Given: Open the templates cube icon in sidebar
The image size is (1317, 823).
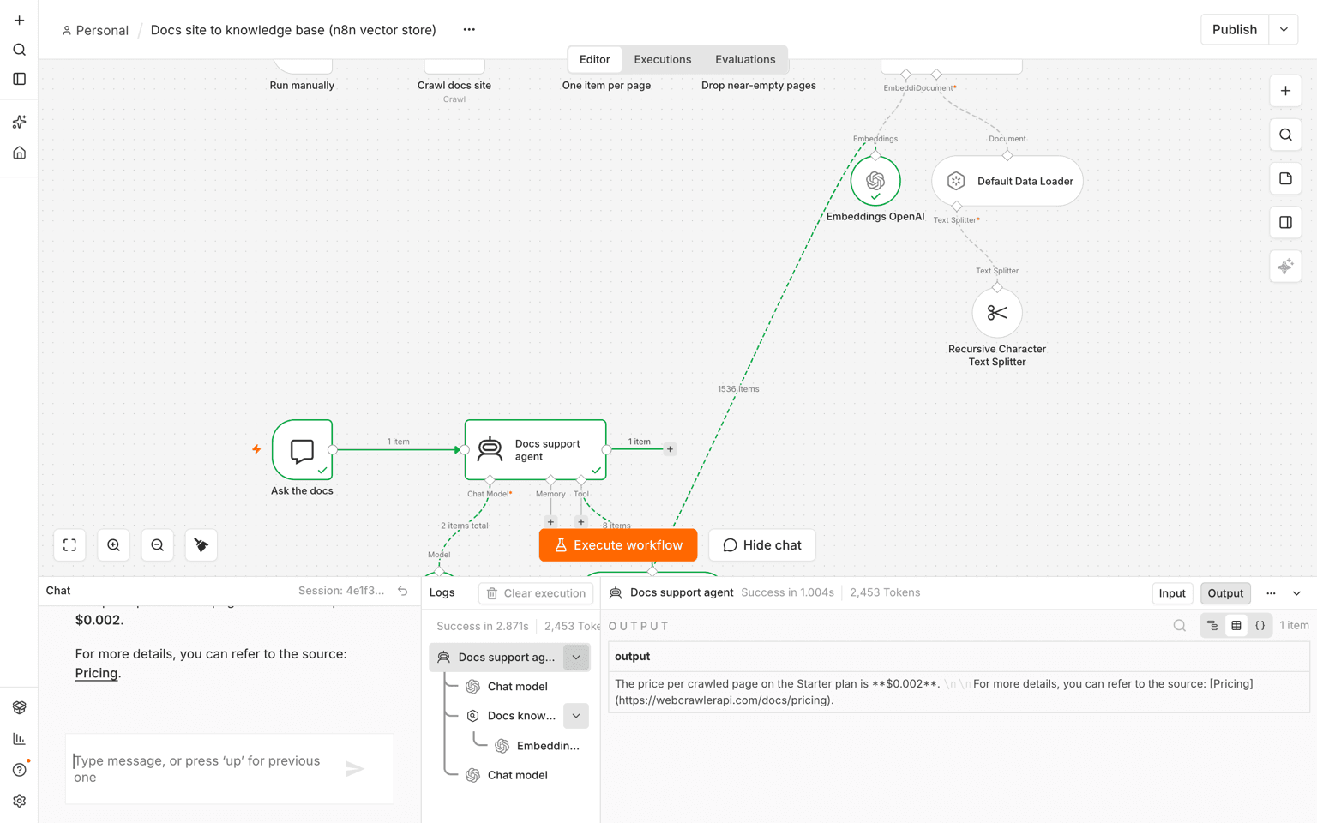Looking at the screenshot, I should (19, 708).
